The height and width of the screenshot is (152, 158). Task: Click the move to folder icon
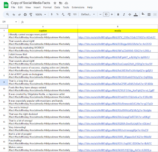tap(60, 3)
